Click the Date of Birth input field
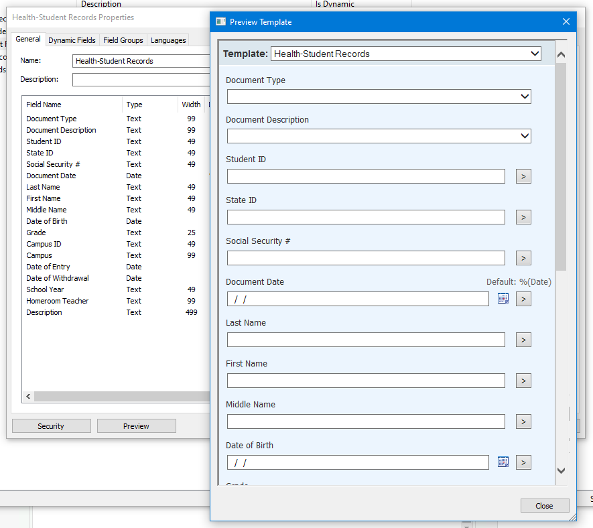This screenshot has height=528, width=593. (358, 462)
